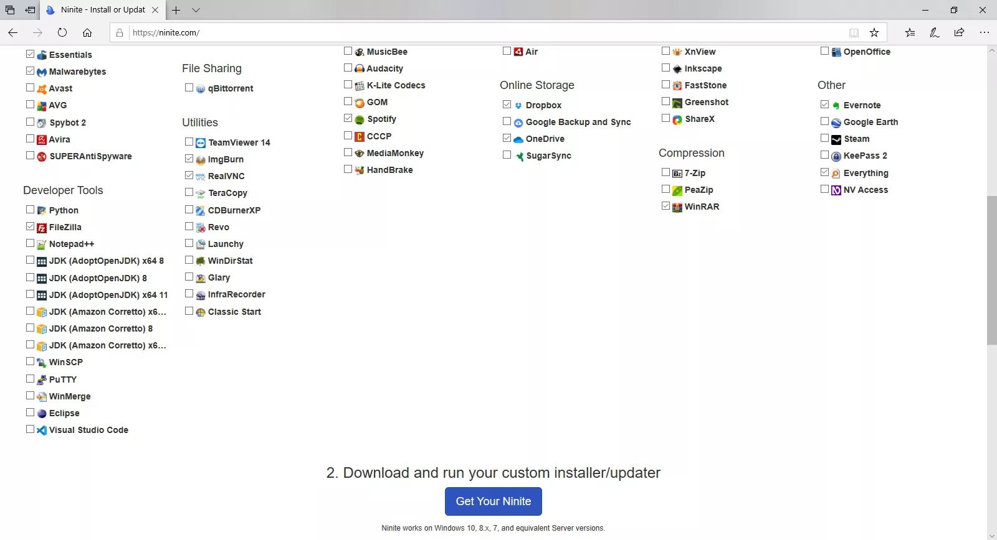Uncheck the Essentials checkbox
The image size is (997, 540).
[x=30, y=54]
